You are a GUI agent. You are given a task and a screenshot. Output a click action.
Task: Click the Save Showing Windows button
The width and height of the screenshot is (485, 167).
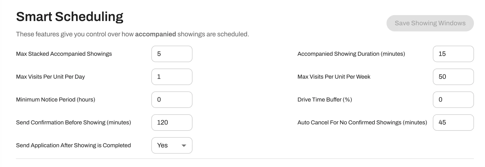tap(430, 23)
